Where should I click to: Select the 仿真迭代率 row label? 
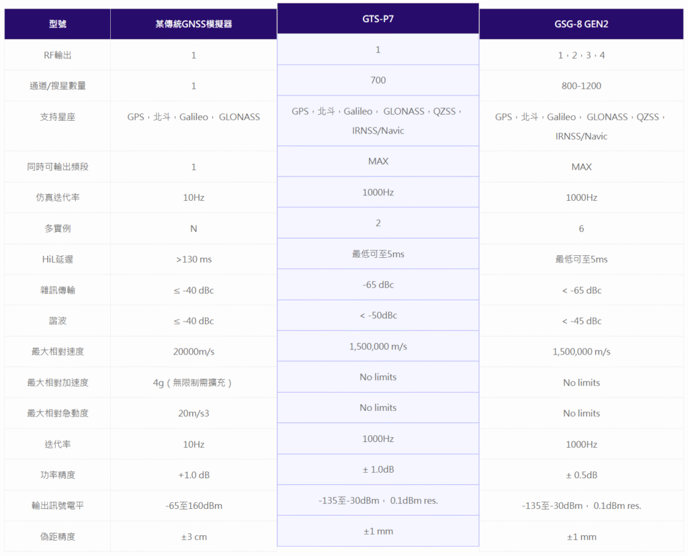(x=58, y=197)
